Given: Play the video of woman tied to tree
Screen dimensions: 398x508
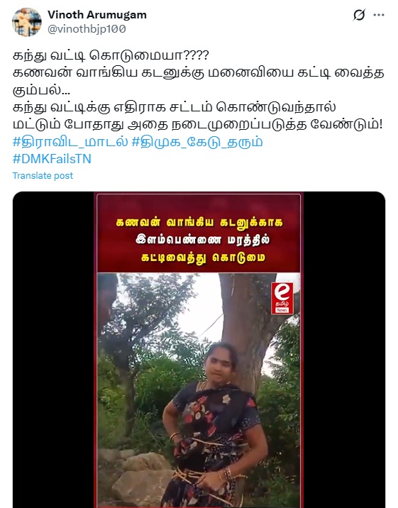Looking at the screenshot, I should coord(199,350).
